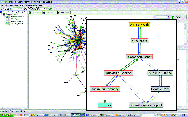The height and width of the screenshot is (117, 188).
Task: Select the fertilizer node in the graph
Action: 104,105
